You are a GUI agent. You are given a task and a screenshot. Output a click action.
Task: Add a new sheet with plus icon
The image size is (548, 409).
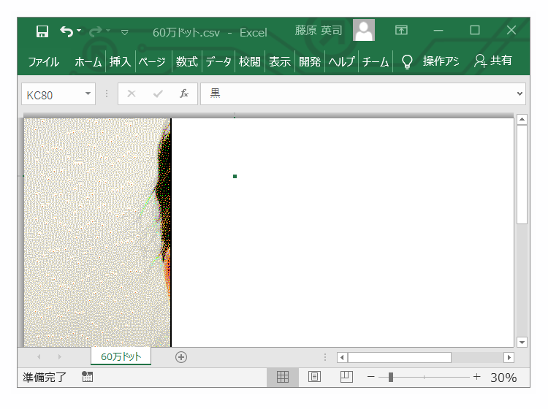click(181, 357)
